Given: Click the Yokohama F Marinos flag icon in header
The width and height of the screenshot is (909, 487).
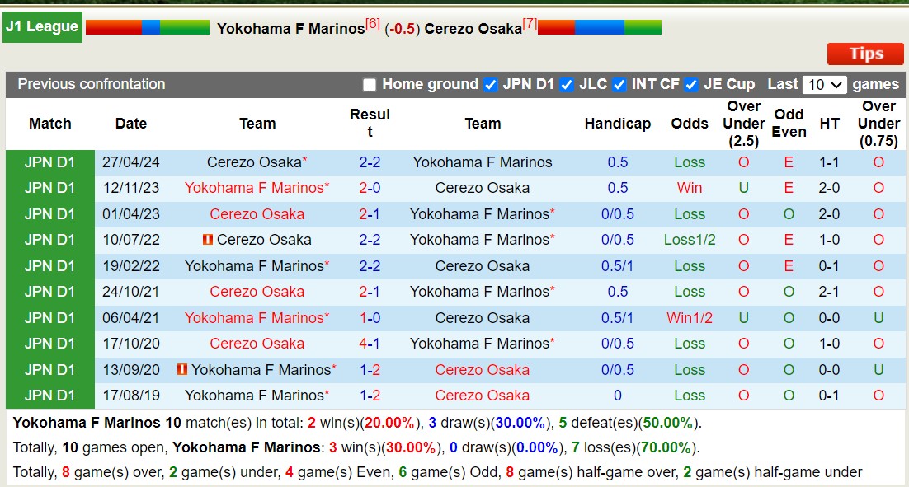Looking at the screenshot, I should point(148,26).
